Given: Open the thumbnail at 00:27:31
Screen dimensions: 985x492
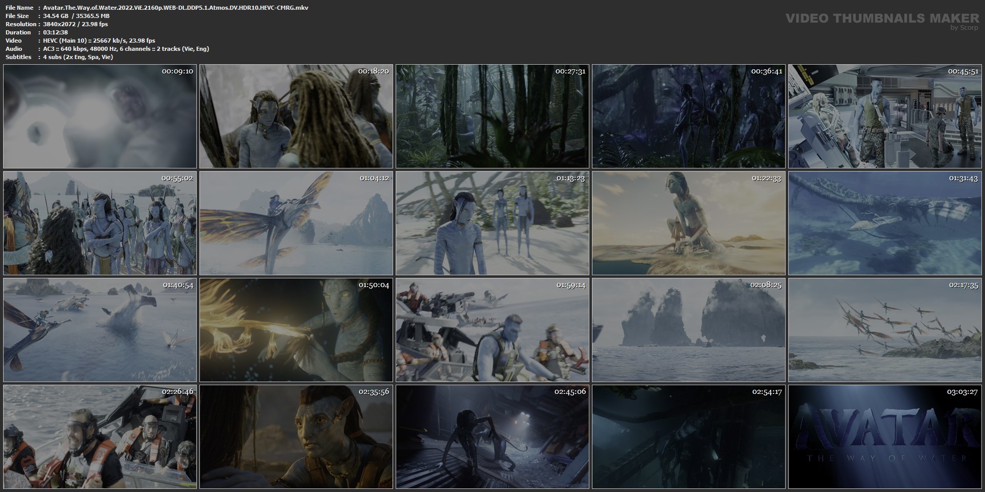Looking at the screenshot, I should pos(492,117).
